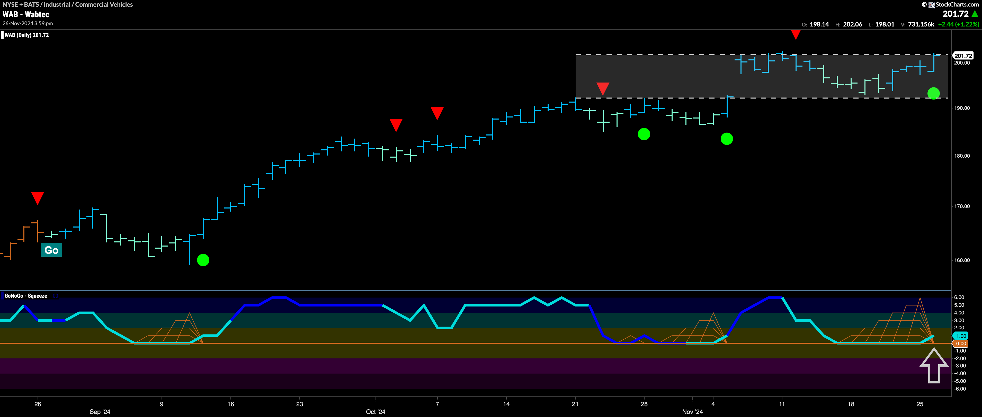Viewport: 982px width, 417px height.
Task: Click the 'Oct '24' month label on time axis
Action: [376, 412]
